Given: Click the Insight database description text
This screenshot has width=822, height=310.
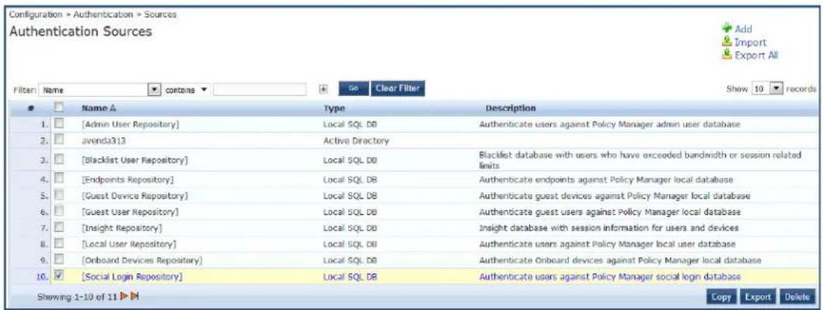Looking at the screenshot, I should [x=609, y=228].
